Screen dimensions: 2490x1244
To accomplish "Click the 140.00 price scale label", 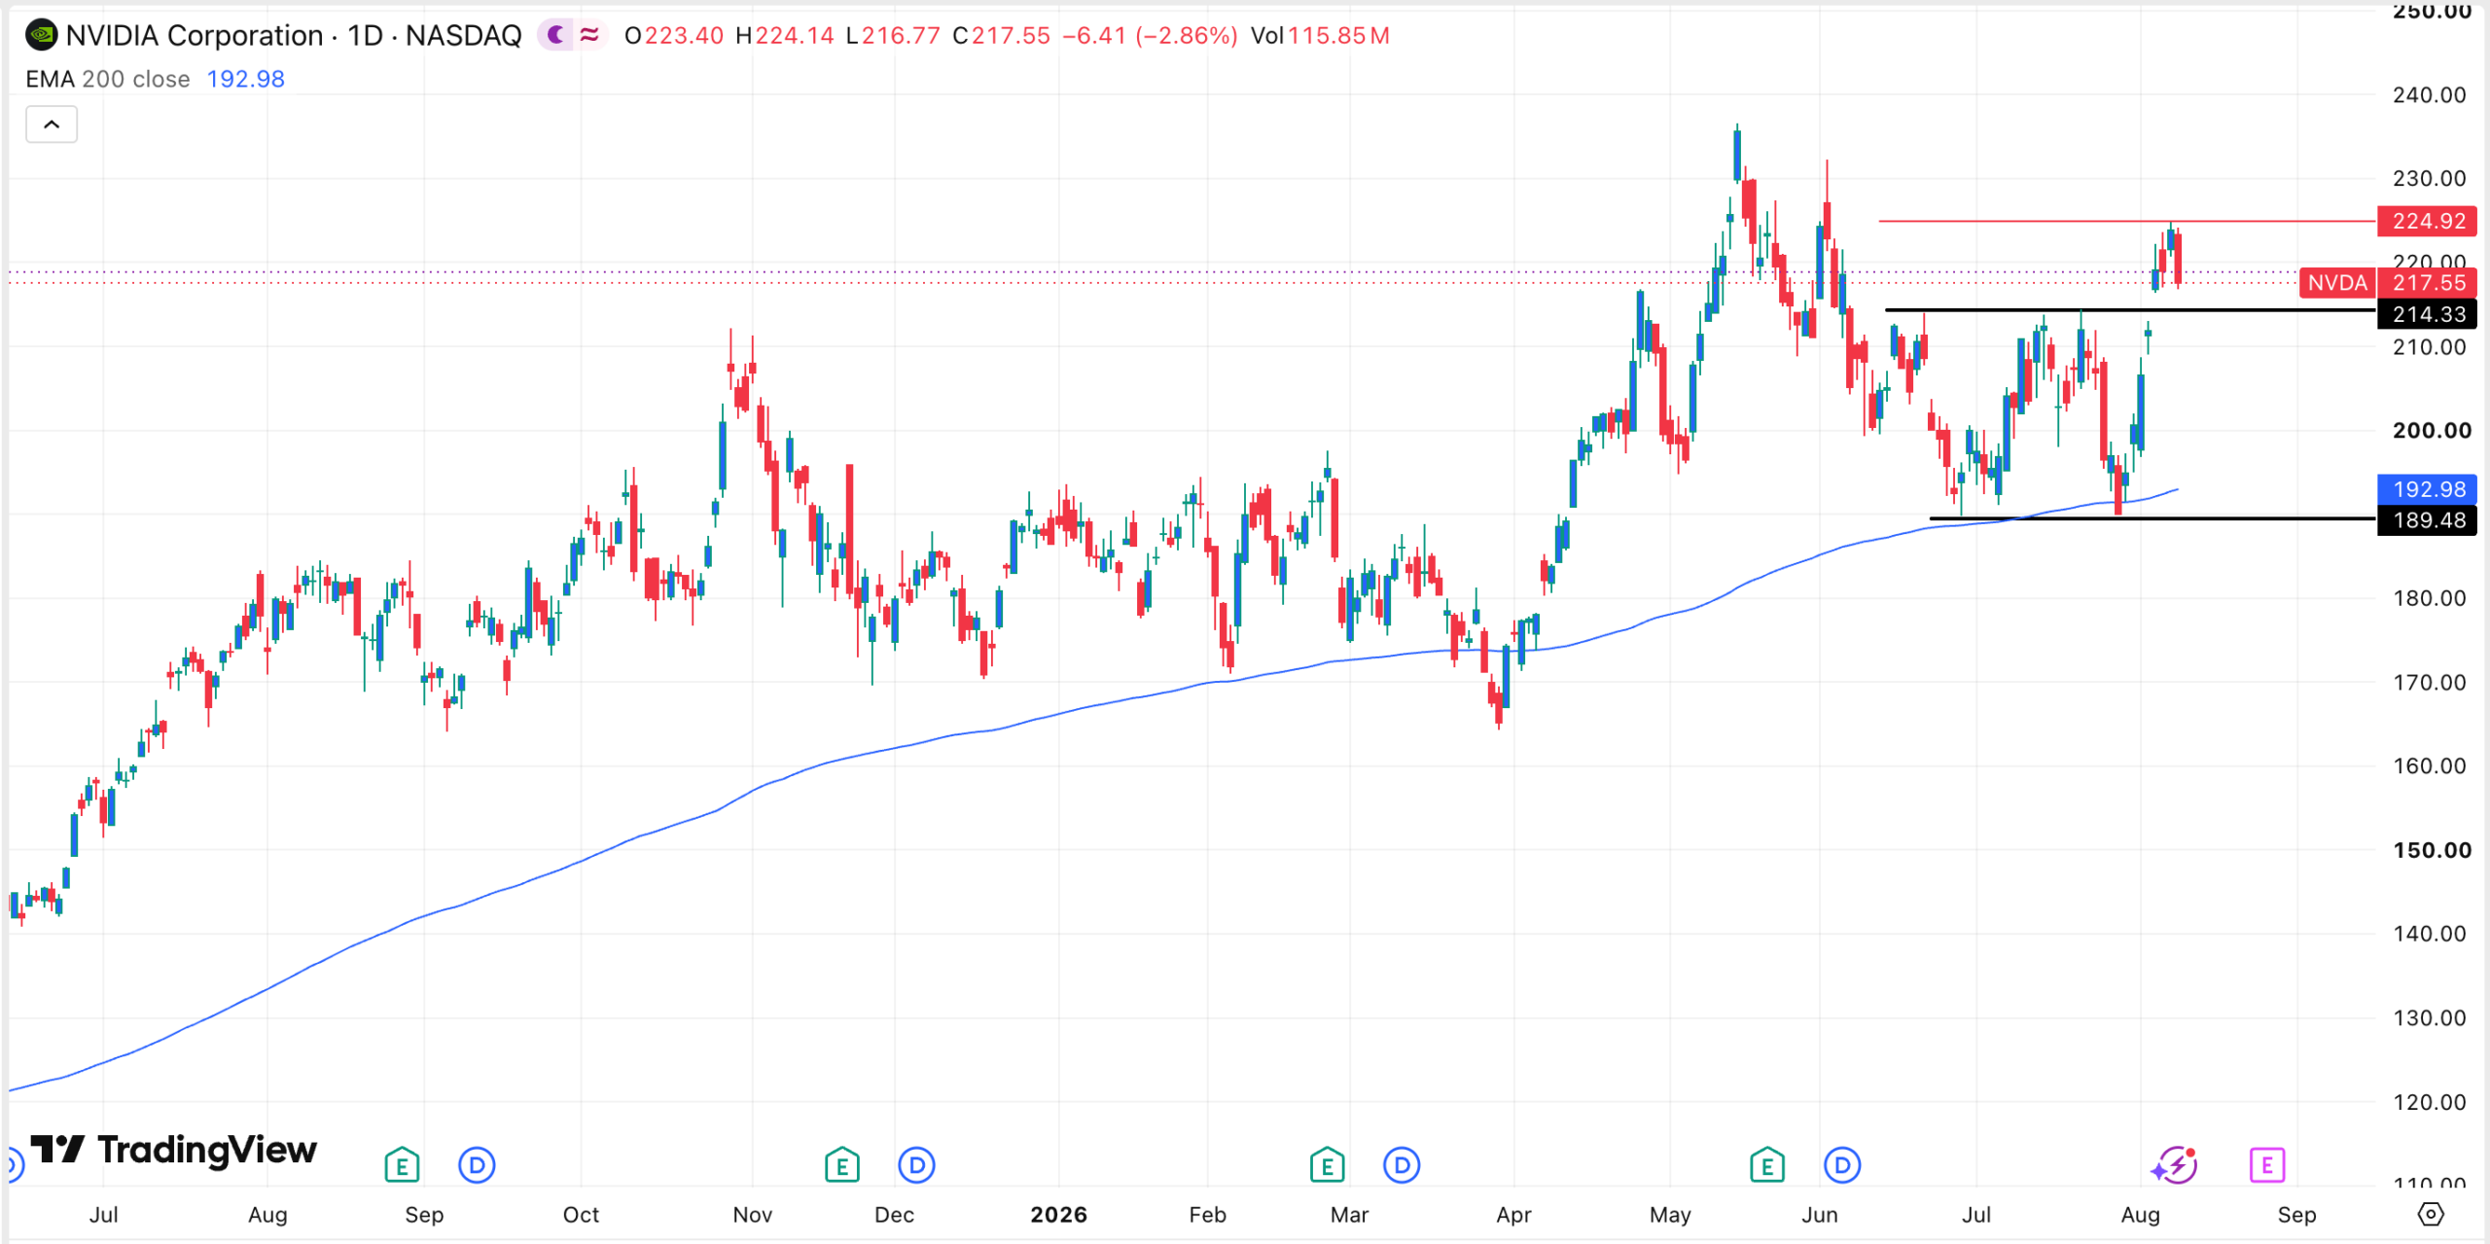I will point(2430,935).
